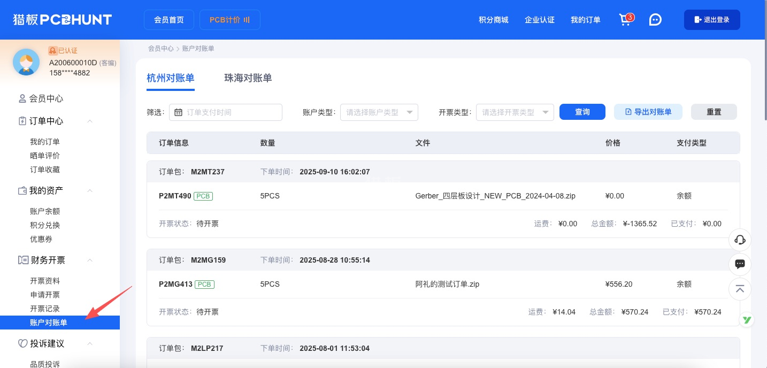Click the 退出登录 button
767x368 pixels.
(x=712, y=19)
